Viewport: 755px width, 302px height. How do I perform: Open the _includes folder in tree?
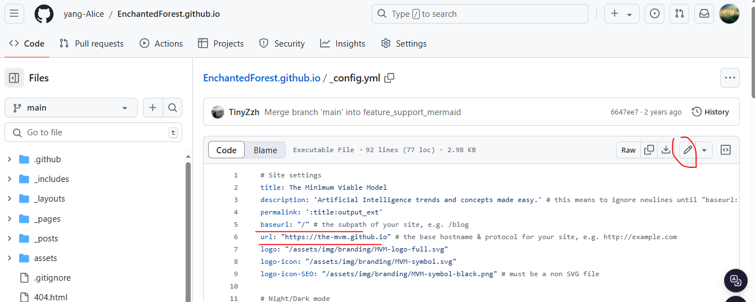click(x=52, y=179)
